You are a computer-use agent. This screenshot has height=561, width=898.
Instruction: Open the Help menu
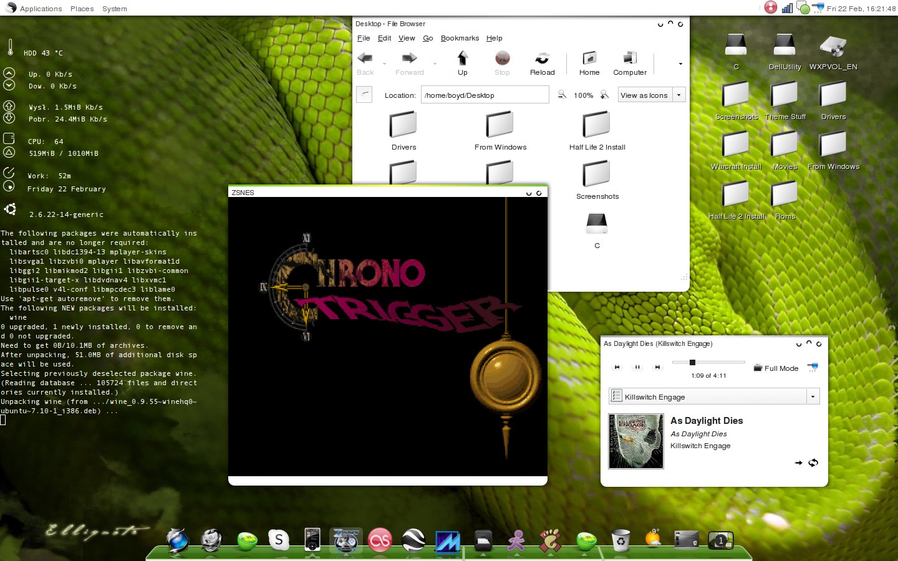(495, 38)
